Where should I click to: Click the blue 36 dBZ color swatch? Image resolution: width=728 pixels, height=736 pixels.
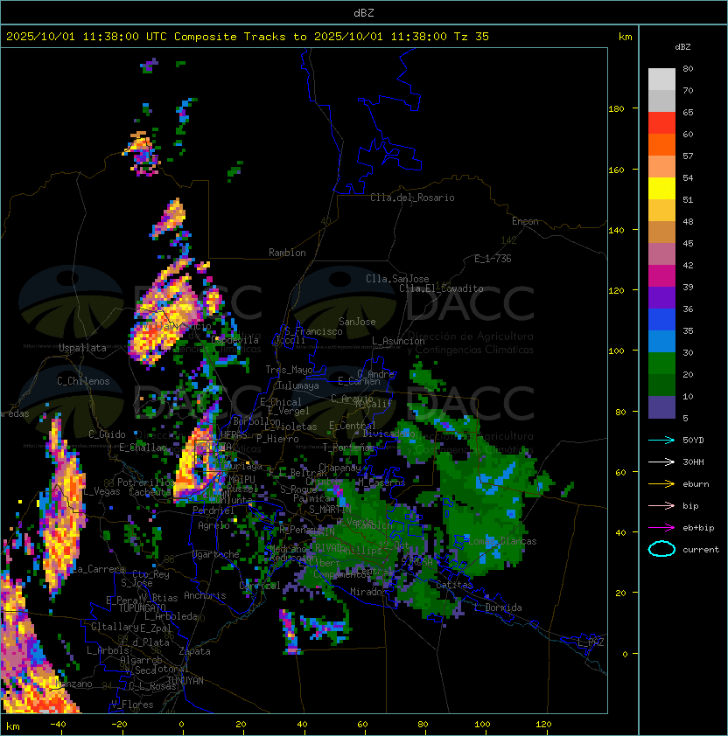pyautogui.click(x=661, y=320)
